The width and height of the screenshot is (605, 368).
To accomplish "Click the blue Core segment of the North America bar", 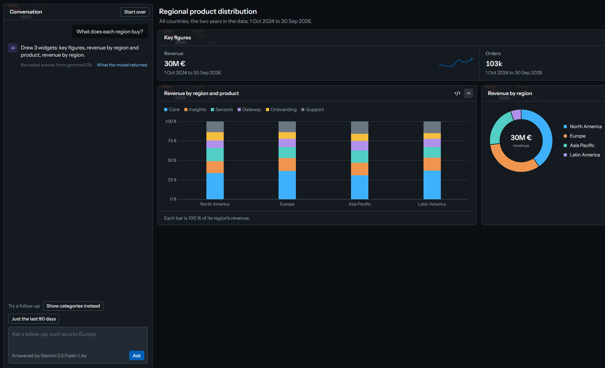I will tap(215, 186).
